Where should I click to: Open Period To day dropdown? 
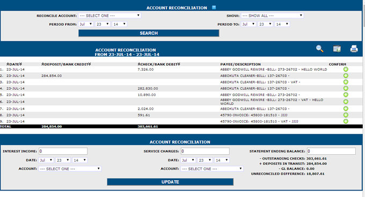click(x=265, y=24)
